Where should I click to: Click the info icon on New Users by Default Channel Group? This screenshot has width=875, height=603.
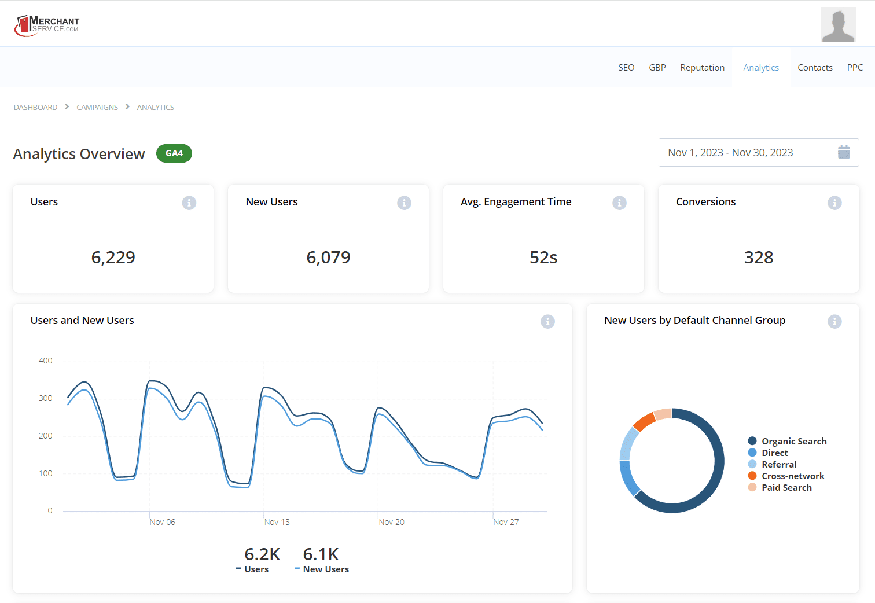click(834, 321)
